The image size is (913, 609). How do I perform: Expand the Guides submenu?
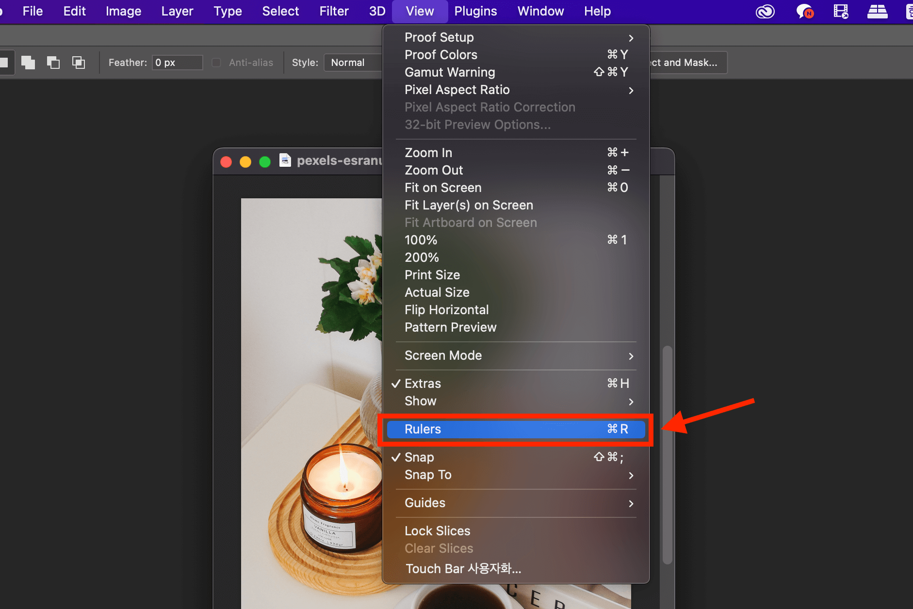click(516, 503)
